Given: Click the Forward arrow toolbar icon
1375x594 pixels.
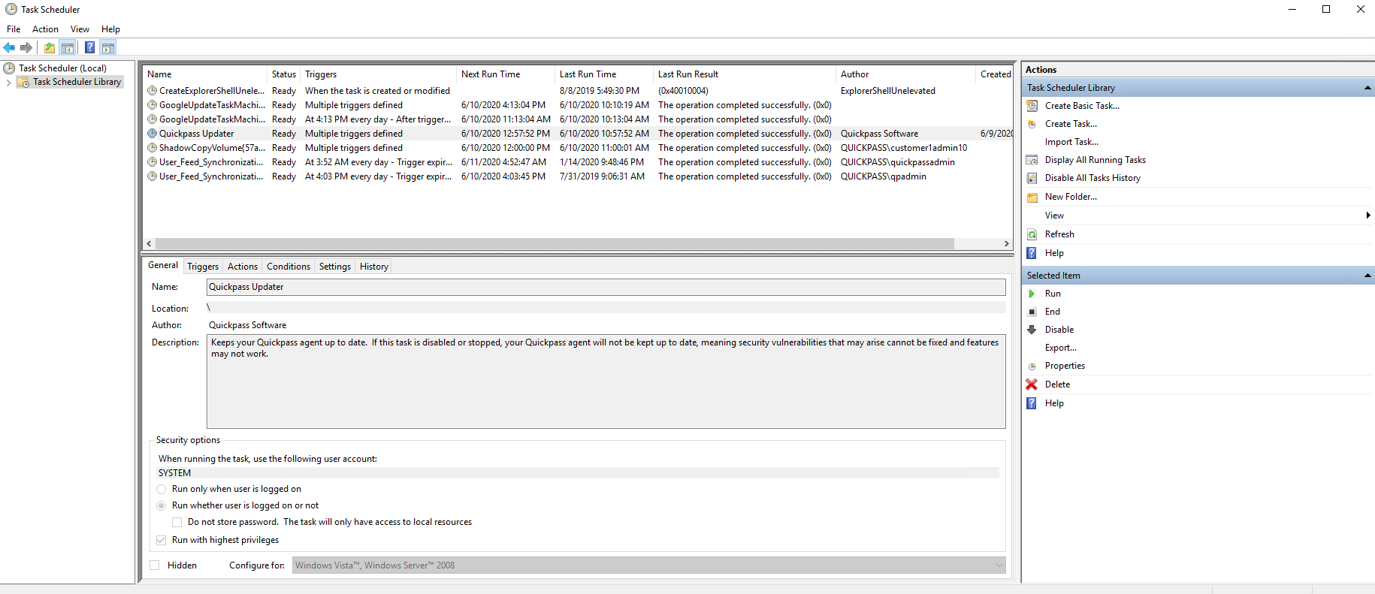Looking at the screenshot, I should [26, 48].
